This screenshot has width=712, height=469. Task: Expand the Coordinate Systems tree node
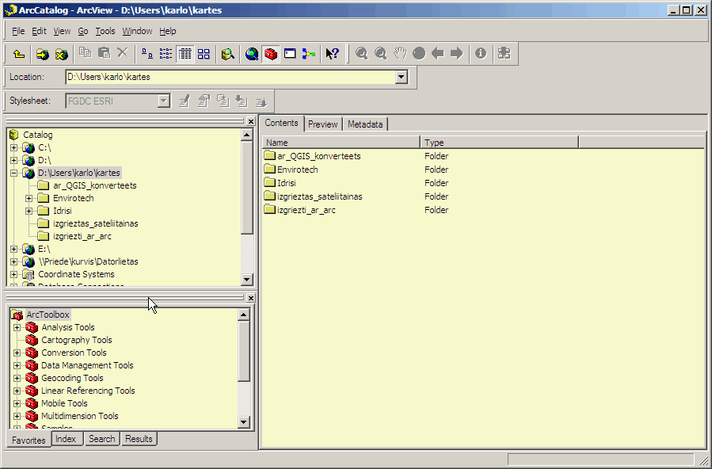tap(14, 275)
